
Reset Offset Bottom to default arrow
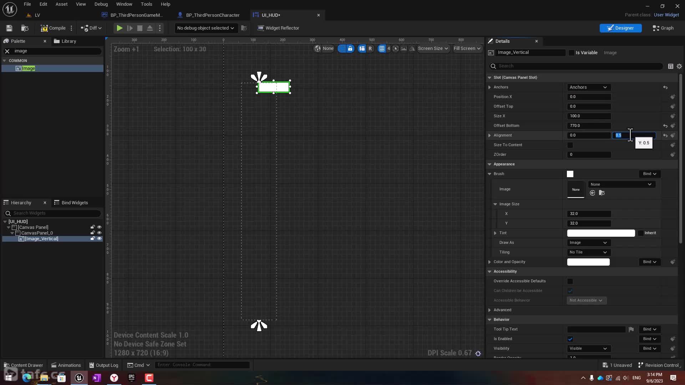pyautogui.click(x=665, y=126)
